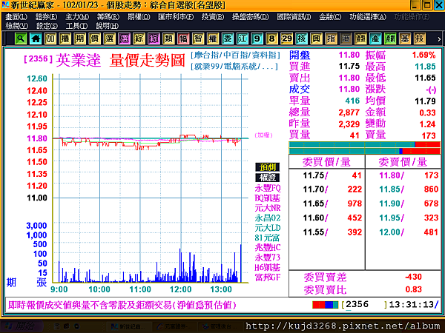The width and height of the screenshot is (445, 333).
Task: Click the 權證 warrants button
Action: point(267,178)
